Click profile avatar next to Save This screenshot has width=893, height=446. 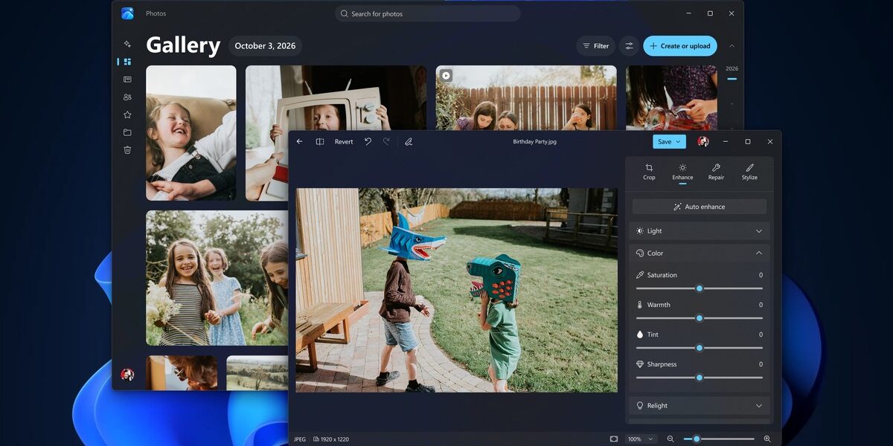tap(702, 141)
